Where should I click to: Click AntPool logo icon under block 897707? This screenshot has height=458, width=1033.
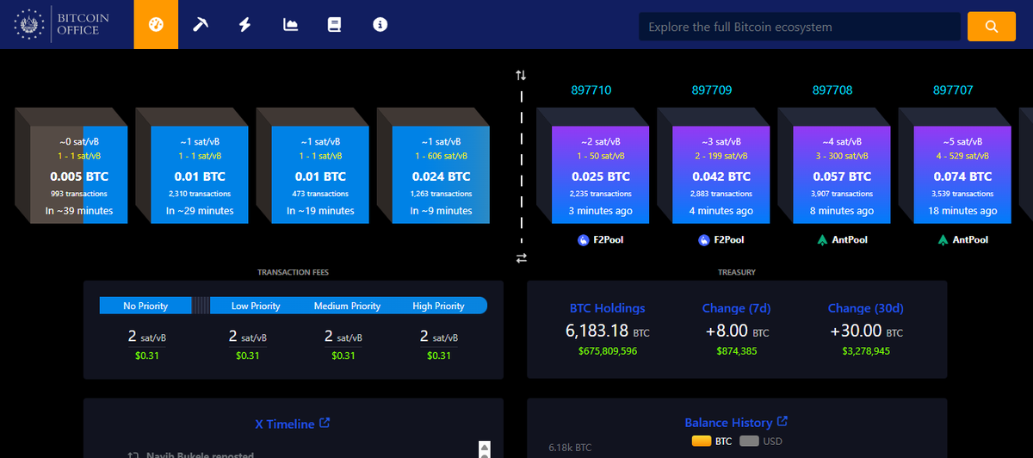coord(943,240)
